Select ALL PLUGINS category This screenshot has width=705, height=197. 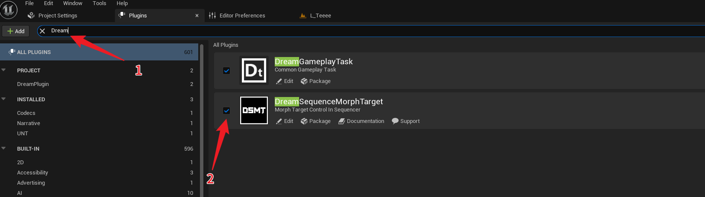click(99, 52)
